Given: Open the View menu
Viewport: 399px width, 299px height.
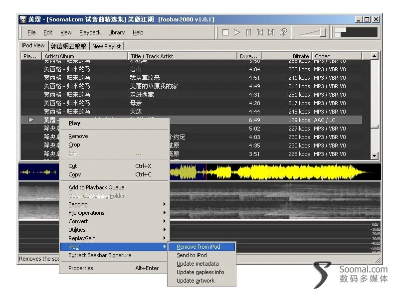Looking at the screenshot, I should tap(66, 32).
